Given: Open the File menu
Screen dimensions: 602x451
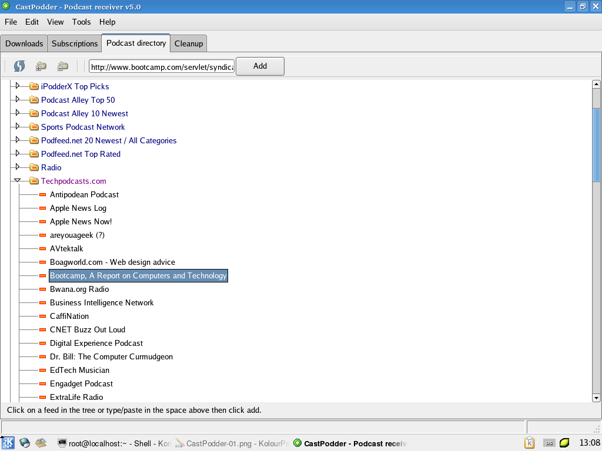Looking at the screenshot, I should pyautogui.click(x=11, y=22).
